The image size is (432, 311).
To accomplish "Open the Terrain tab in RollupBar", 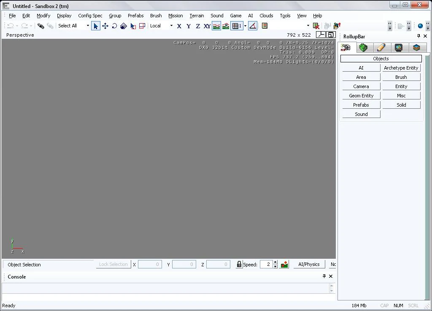I will point(363,48).
